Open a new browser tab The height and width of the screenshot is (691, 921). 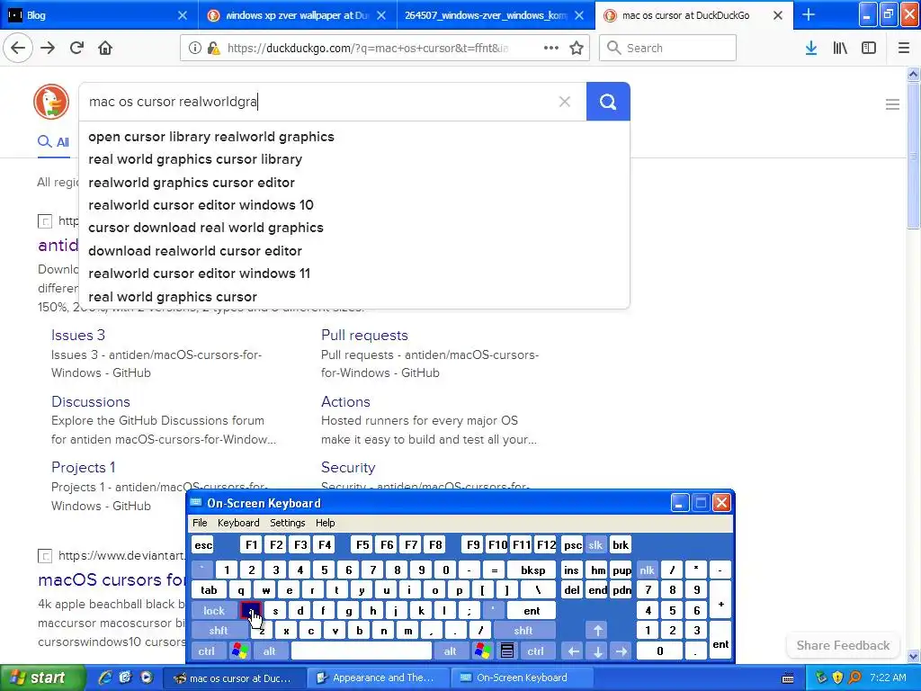tap(809, 14)
